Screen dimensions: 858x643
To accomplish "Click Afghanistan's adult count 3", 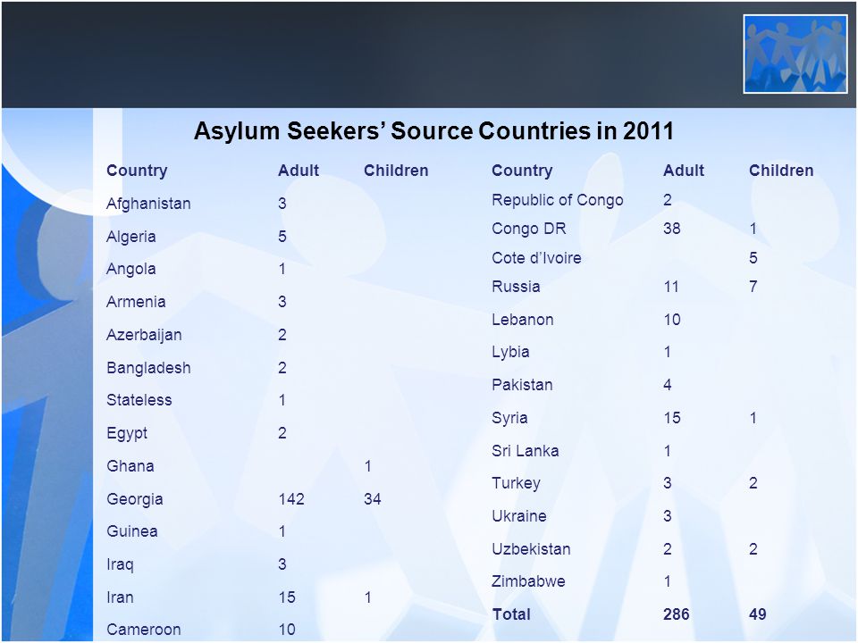I will pyautogui.click(x=282, y=204).
